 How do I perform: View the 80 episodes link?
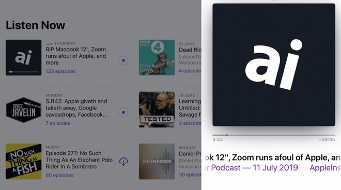coord(59,175)
